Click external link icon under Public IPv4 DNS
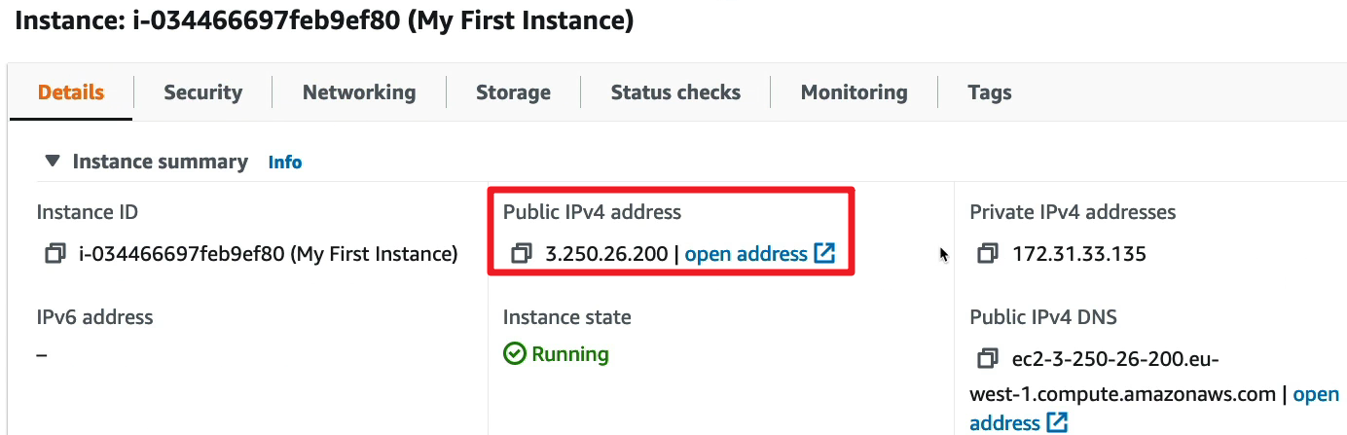 [x=1057, y=423]
